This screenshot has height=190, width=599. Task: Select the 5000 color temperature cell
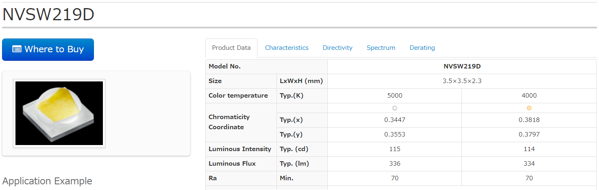pyautogui.click(x=394, y=96)
